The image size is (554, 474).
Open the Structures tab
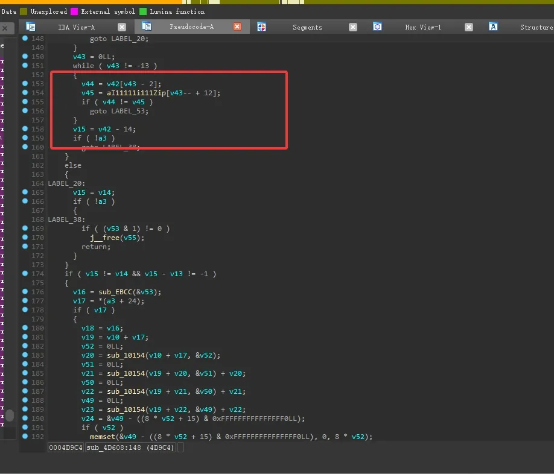coord(536,27)
